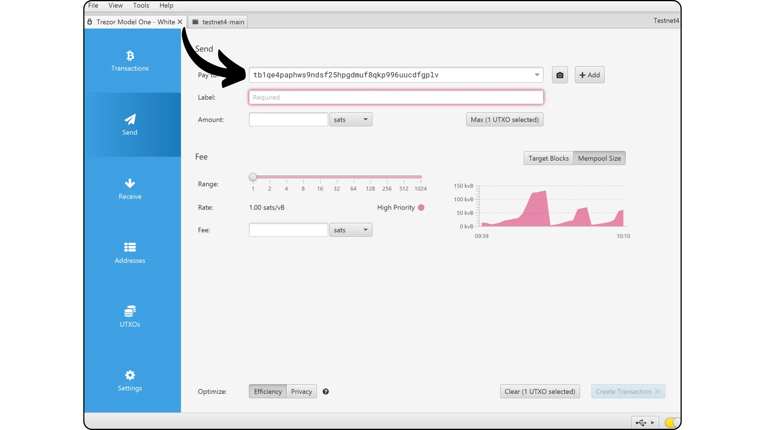Show the UTXOs coins view
The image size is (765, 430).
click(130, 317)
